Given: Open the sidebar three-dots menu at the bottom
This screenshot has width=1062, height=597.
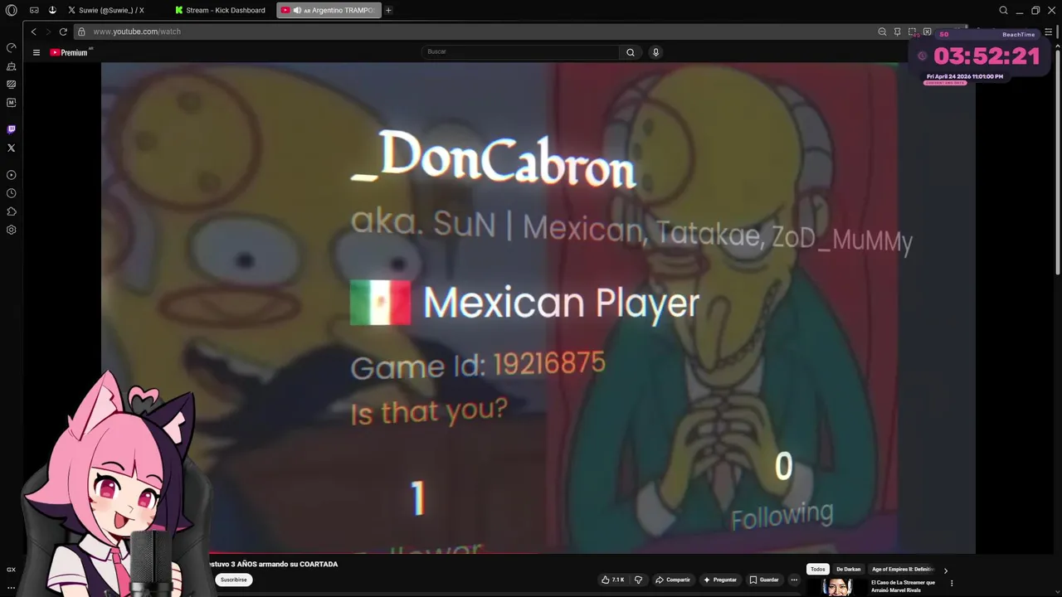Looking at the screenshot, I should (11, 587).
